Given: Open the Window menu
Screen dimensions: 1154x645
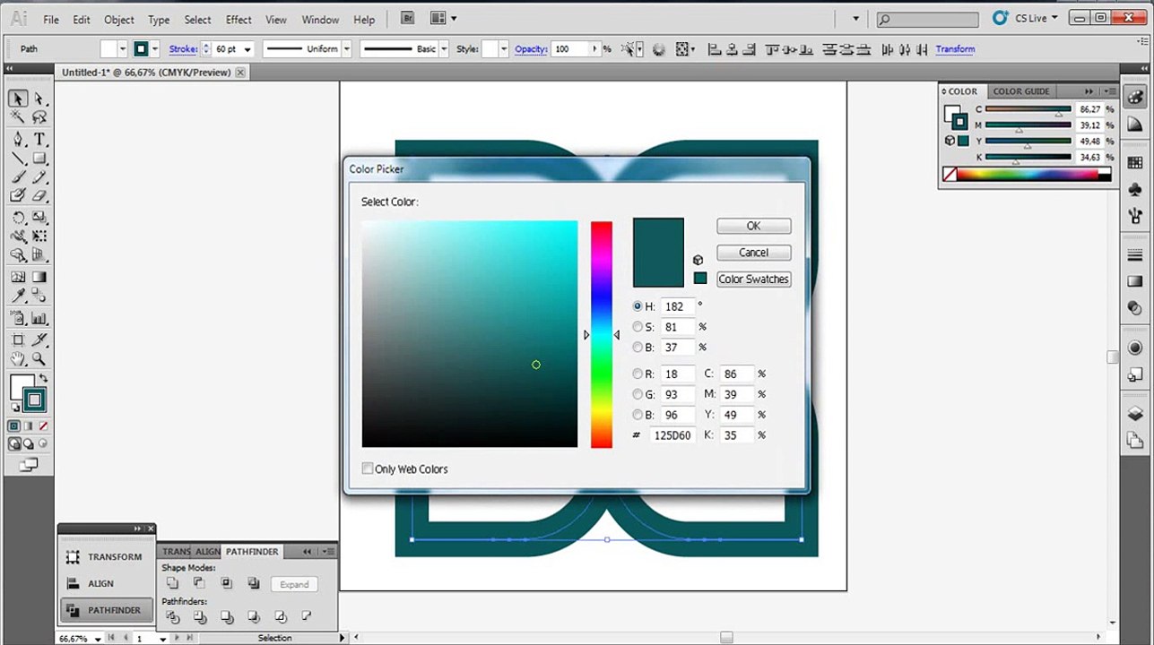Looking at the screenshot, I should click(x=320, y=20).
